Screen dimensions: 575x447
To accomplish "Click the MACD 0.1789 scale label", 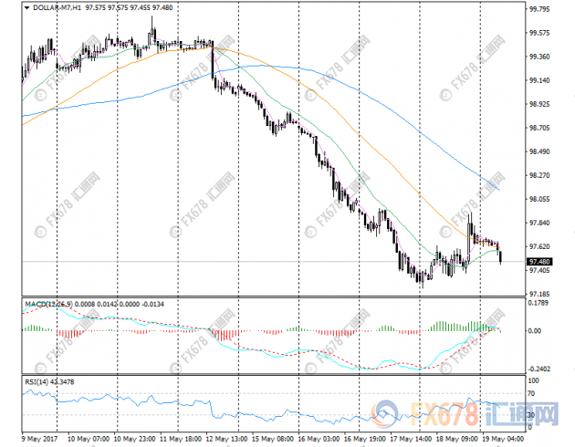I will click(x=538, y=306).
